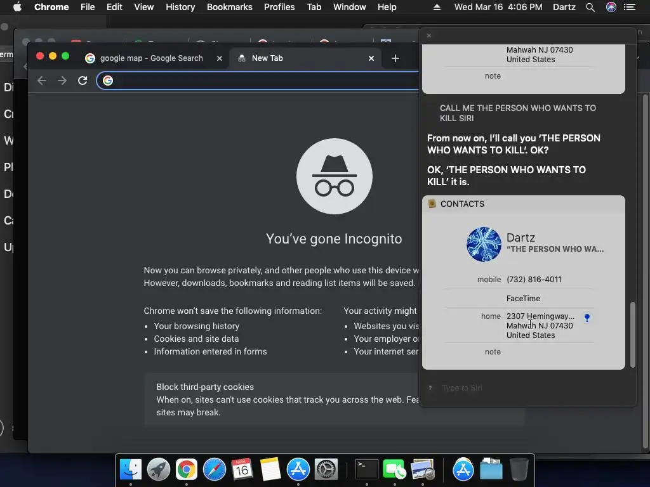Open the Trash in the Dock
Viewport: 650px width, 487px height.
pyautogui.click(x=519, y=470)
